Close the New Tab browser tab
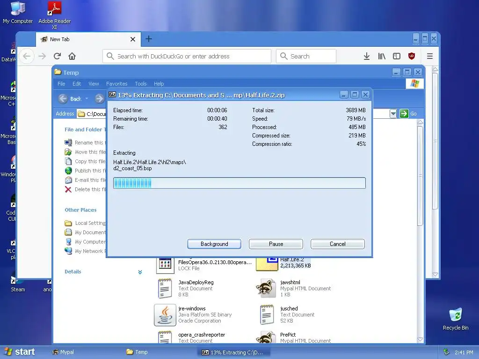The height and width of the screenshot is (359, 479). [132, 39]
